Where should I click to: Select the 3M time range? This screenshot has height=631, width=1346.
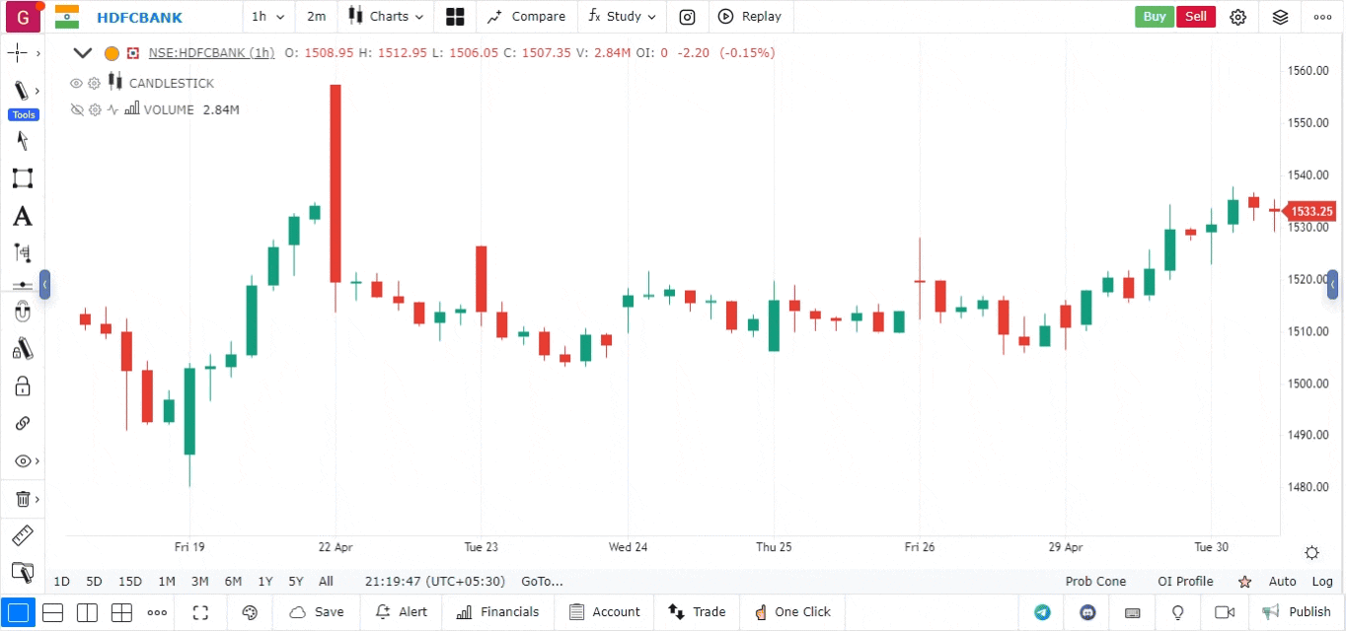point(199,582)
